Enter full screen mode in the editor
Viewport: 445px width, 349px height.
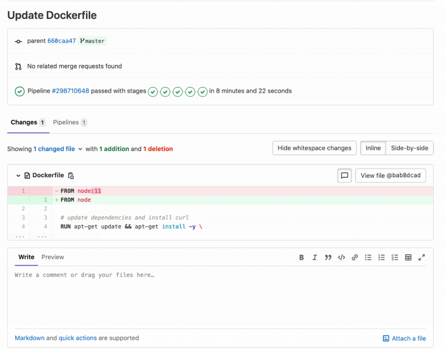point(422,257)
